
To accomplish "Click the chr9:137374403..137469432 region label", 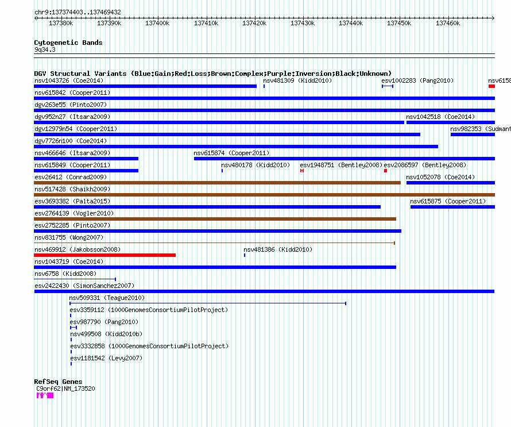I will click(78, 12).
